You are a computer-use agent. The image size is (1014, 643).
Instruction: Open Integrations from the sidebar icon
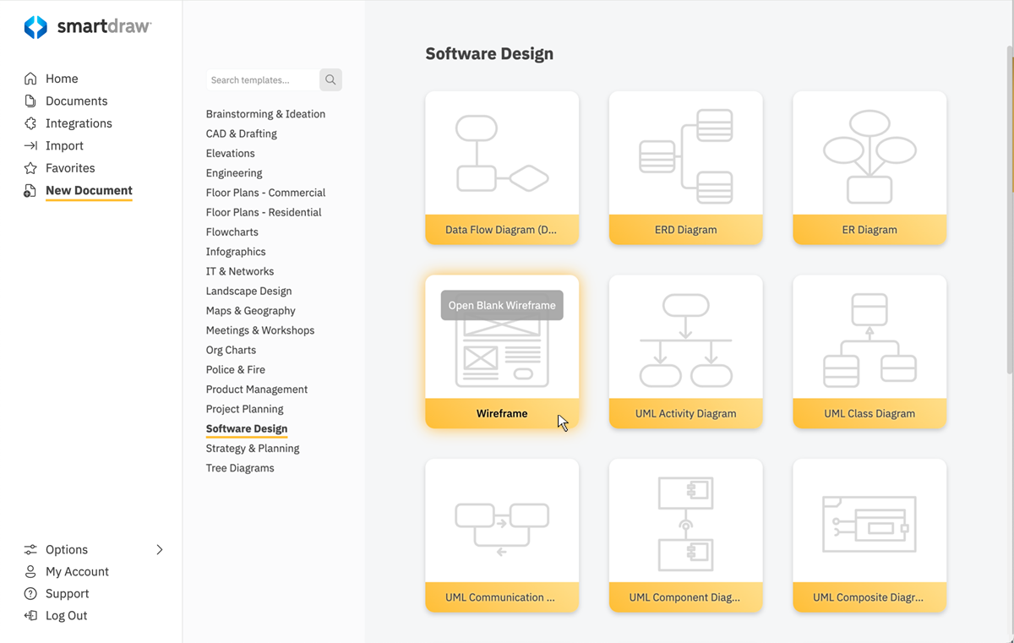30,123
